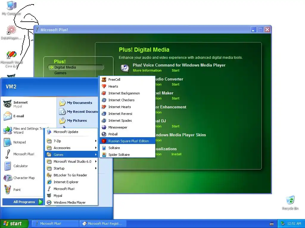The height and width of the screenshot is (228, 305).
Task: Click the Windows Media Player icon
Action: coord(49,202)
